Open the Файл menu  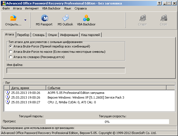(x=6, y=8)
